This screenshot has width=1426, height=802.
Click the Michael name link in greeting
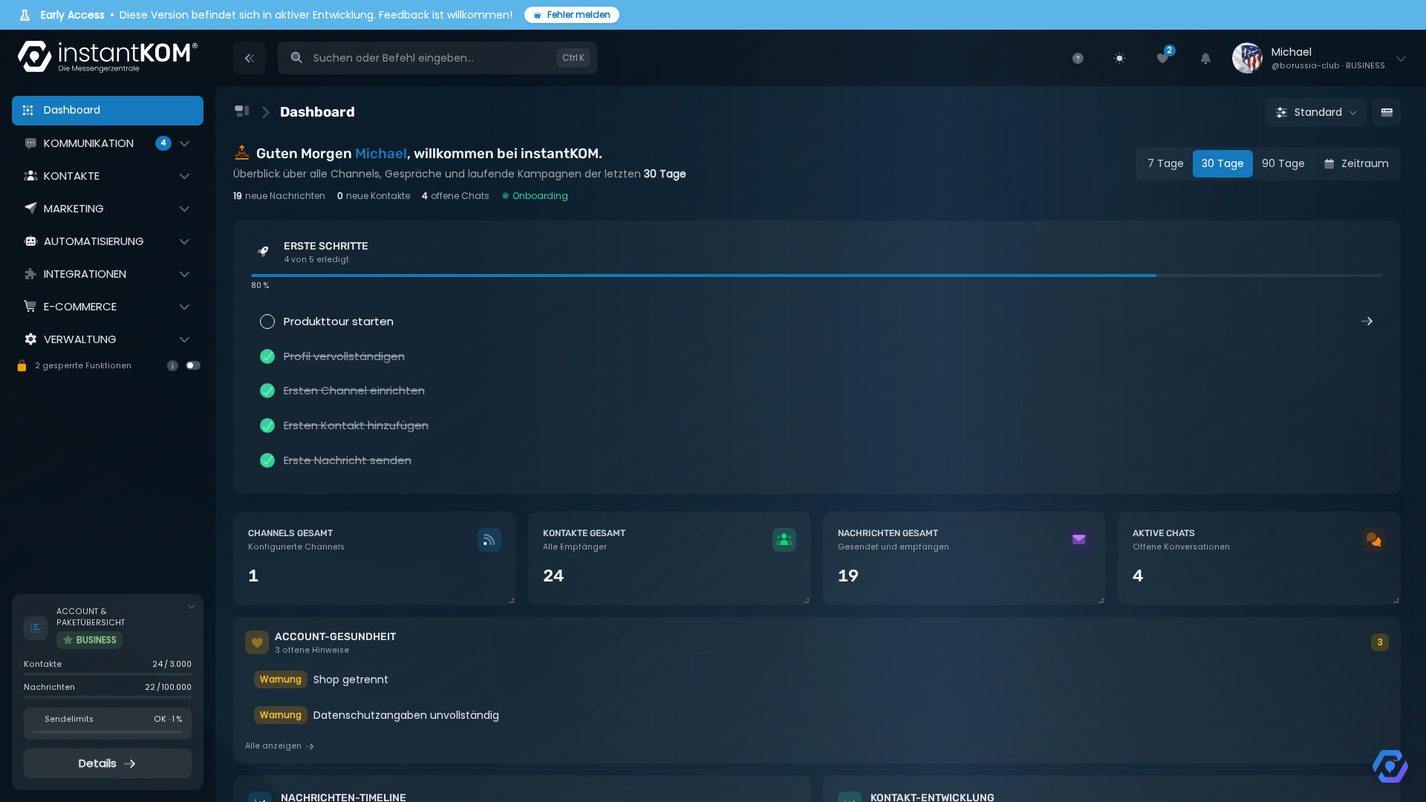[381, 154]
